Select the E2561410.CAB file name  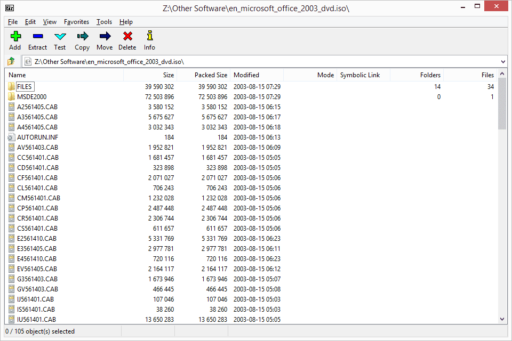(x=37, y=239)
